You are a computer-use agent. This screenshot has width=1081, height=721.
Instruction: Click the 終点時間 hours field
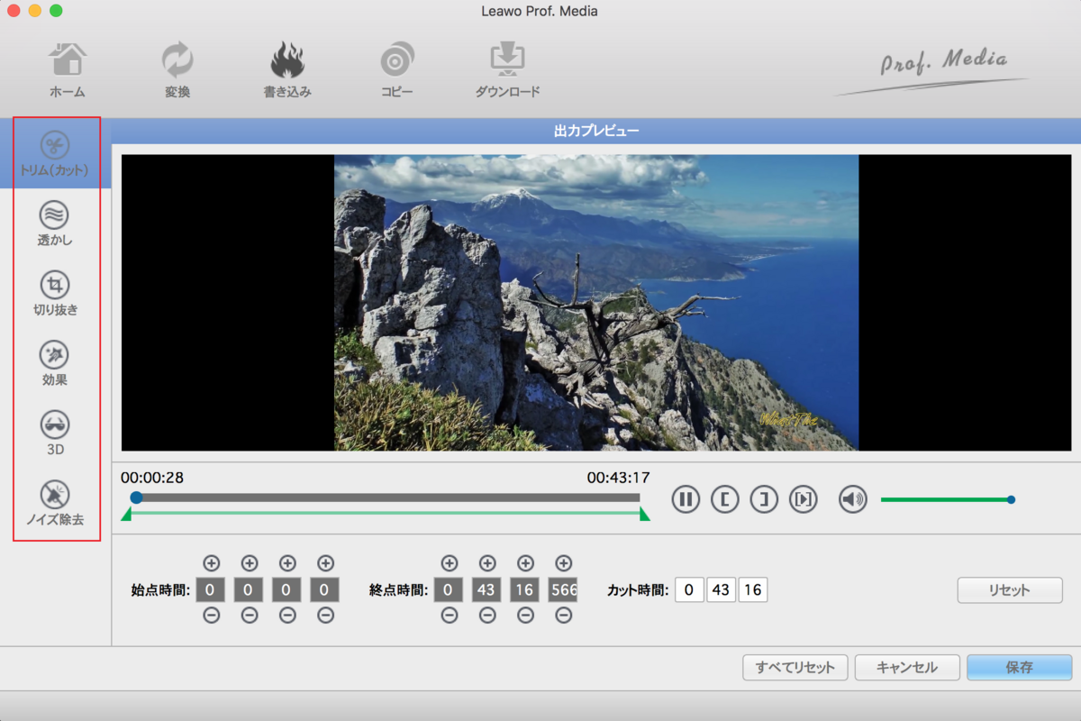tap(449, 590)
